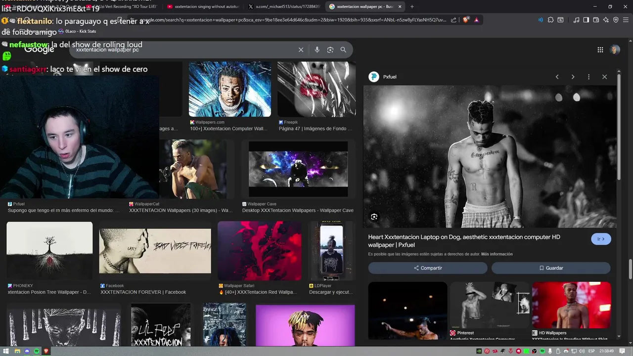The height and width of the screenshot is (356, 633).
Task: Open Discord from the taskbar
Action: (27, 351)
